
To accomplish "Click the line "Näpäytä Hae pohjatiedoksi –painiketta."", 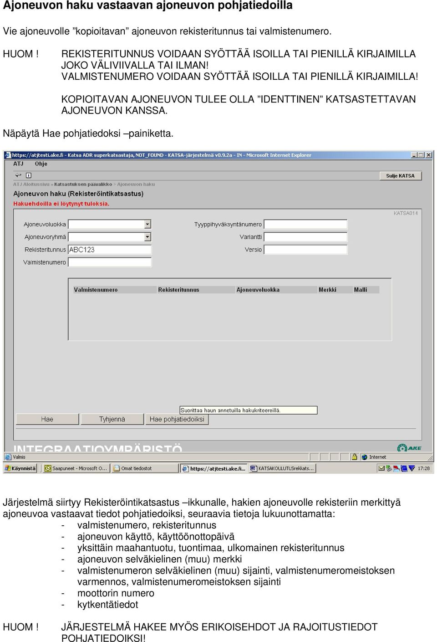I will pos(88,134).
